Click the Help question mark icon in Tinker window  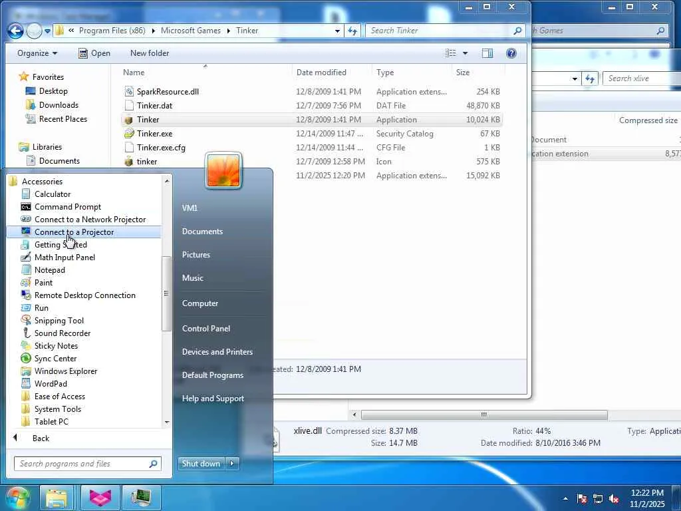(511, 53)
